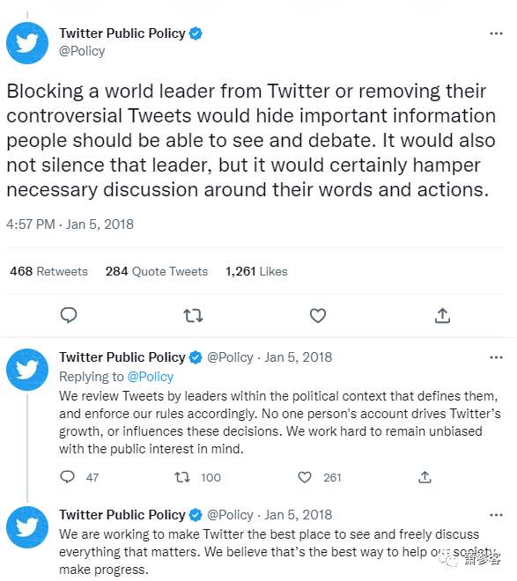This screenshot has width=517, height=581.
Task: Share the first reply tweet
Action: (x=425, y=477)
